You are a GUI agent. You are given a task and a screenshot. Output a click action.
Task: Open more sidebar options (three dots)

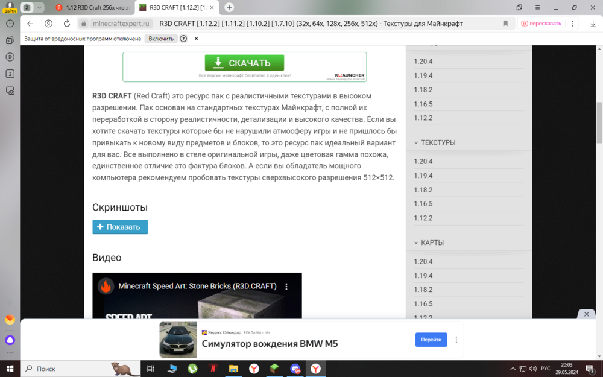click(10, 353)
